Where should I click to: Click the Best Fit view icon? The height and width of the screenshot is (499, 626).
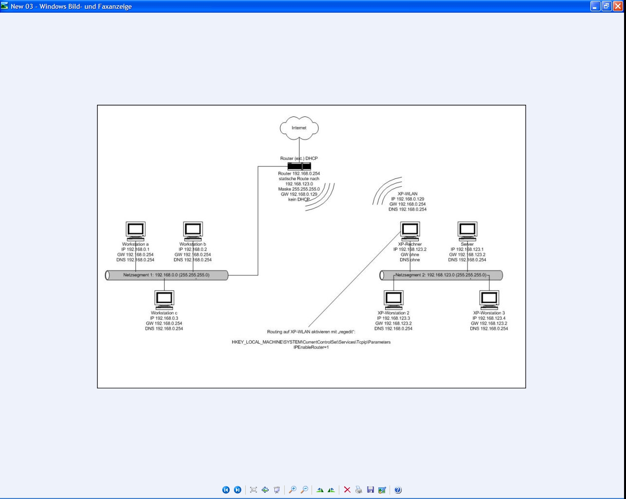[254, 490]
